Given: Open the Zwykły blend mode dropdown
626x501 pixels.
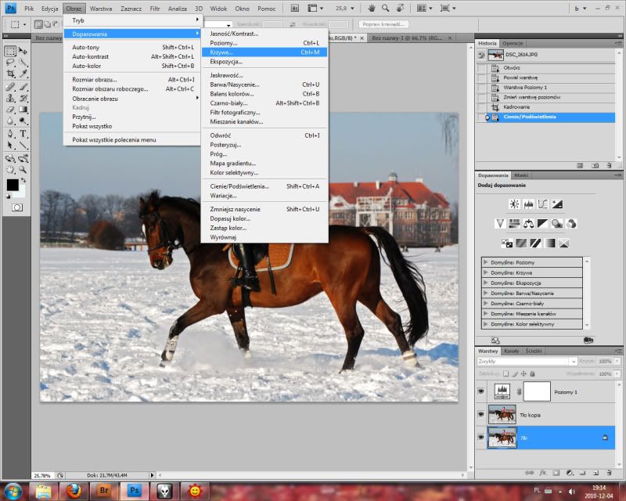Looking at the screenshot, I should [x=527, y=362].
